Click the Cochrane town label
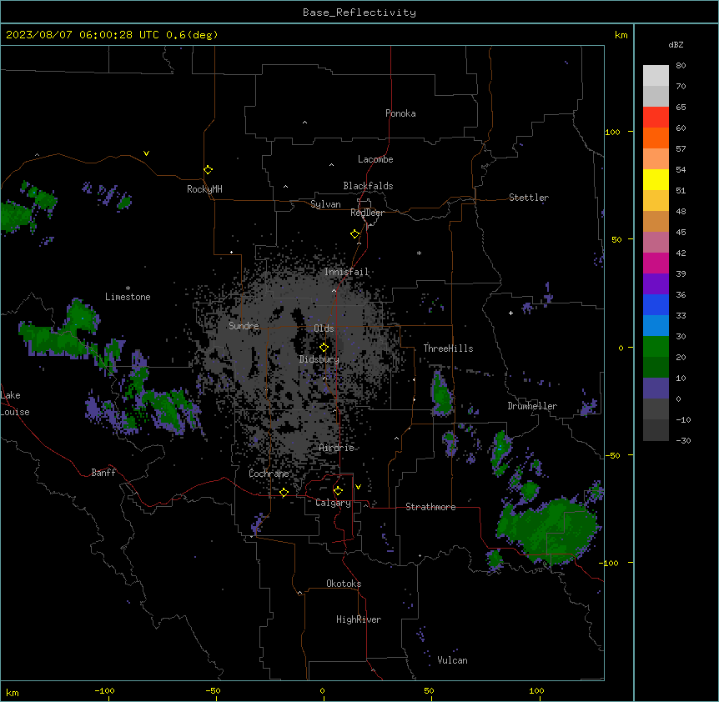Viewport: 719px width, 702px height. [269, 474]
